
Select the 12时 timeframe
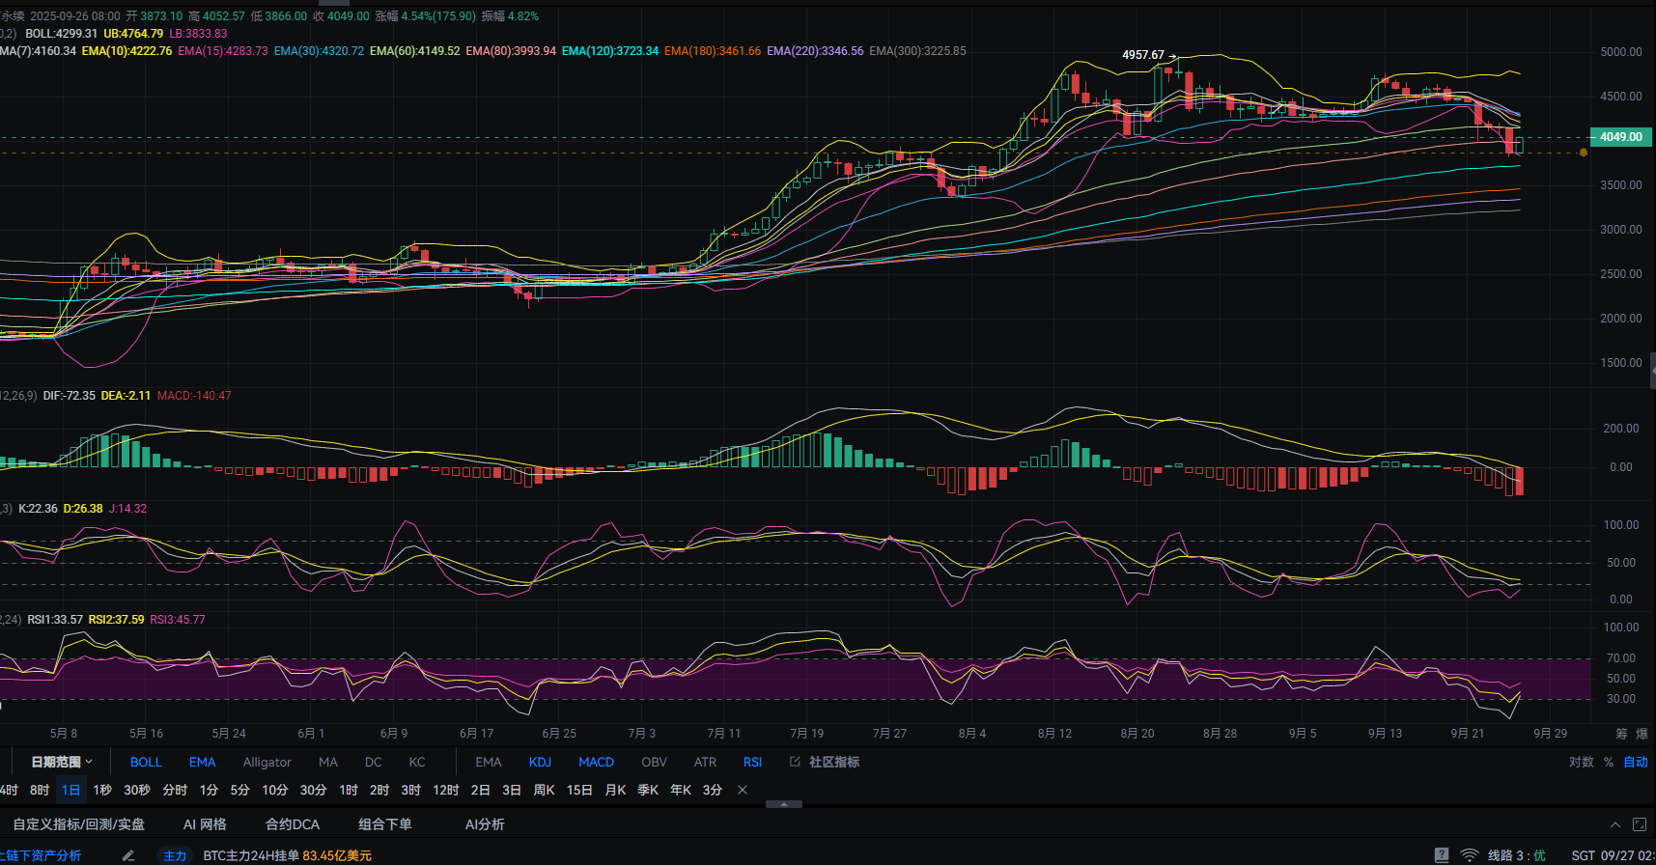pos(446,790)
